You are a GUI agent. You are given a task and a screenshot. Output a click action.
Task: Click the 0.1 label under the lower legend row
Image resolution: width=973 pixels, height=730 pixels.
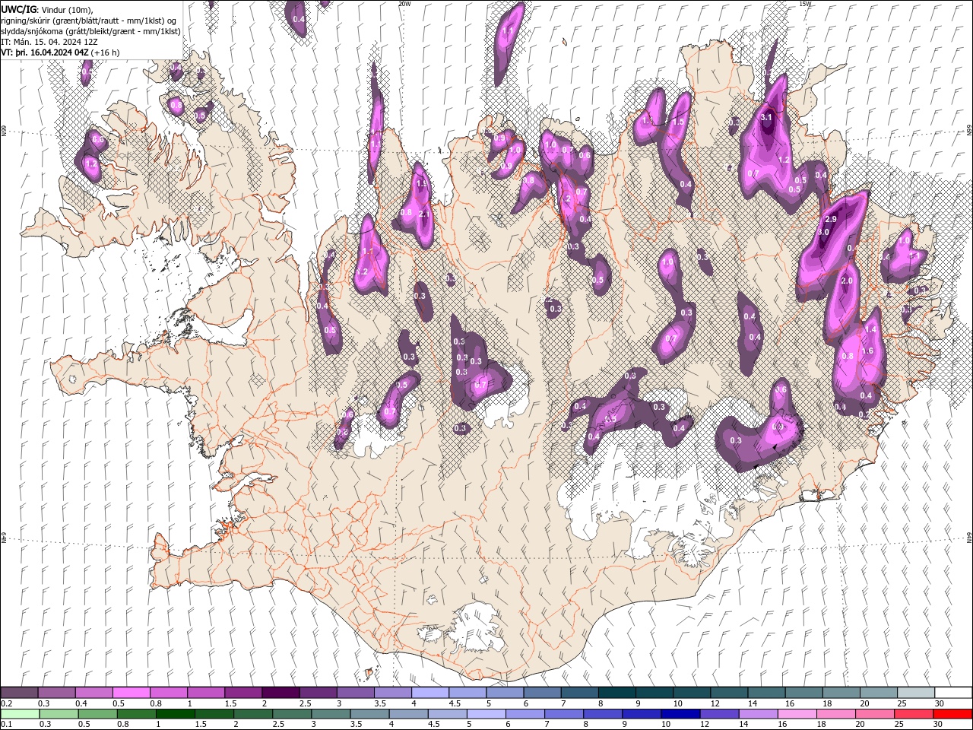(6, 725)
